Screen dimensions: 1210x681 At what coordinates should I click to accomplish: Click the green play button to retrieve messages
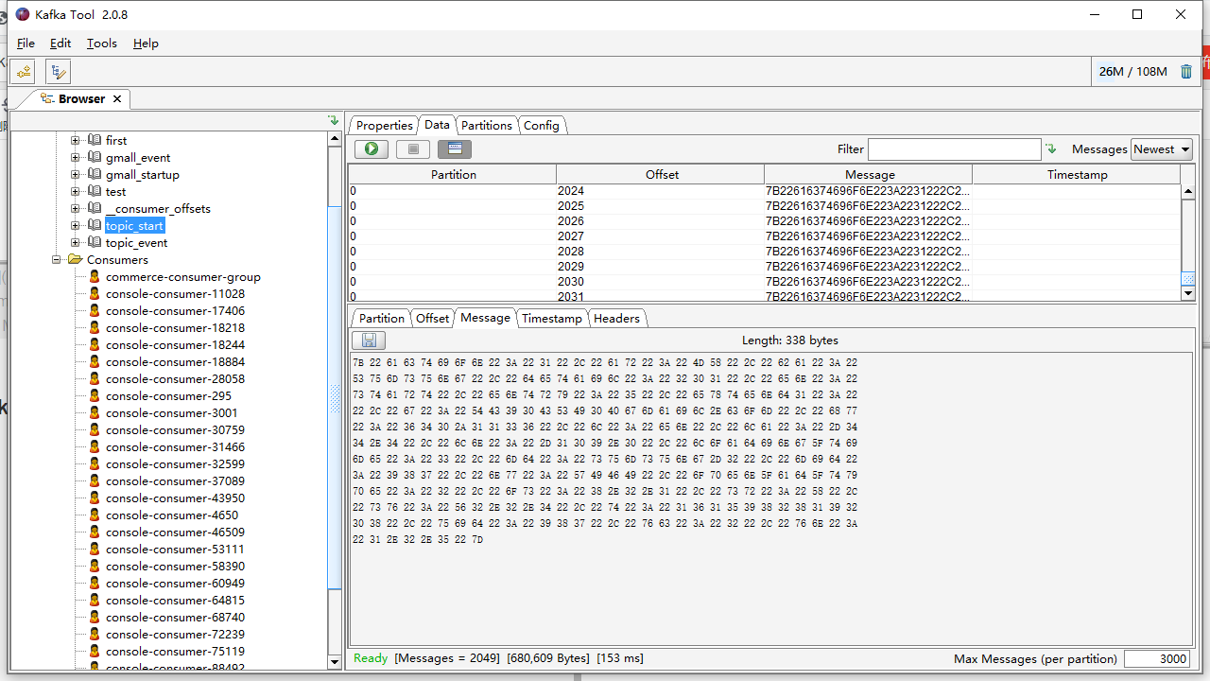coord(372,148)
